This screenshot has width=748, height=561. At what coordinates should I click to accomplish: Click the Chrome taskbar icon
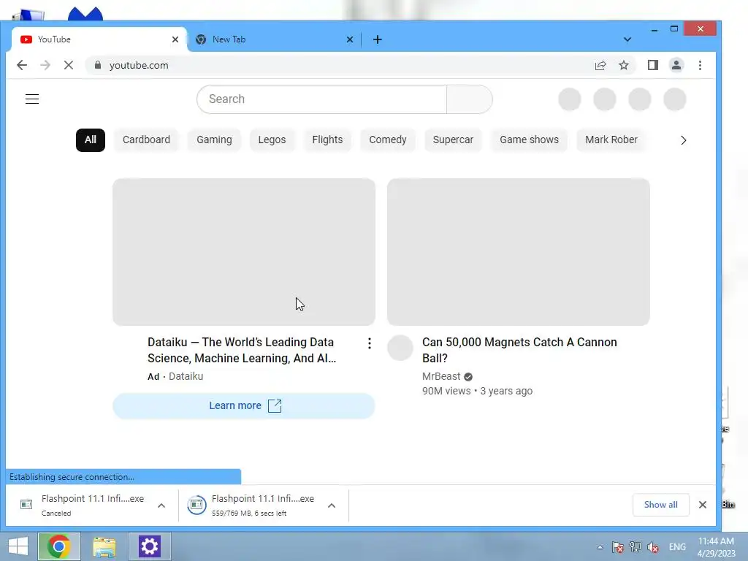59,546
